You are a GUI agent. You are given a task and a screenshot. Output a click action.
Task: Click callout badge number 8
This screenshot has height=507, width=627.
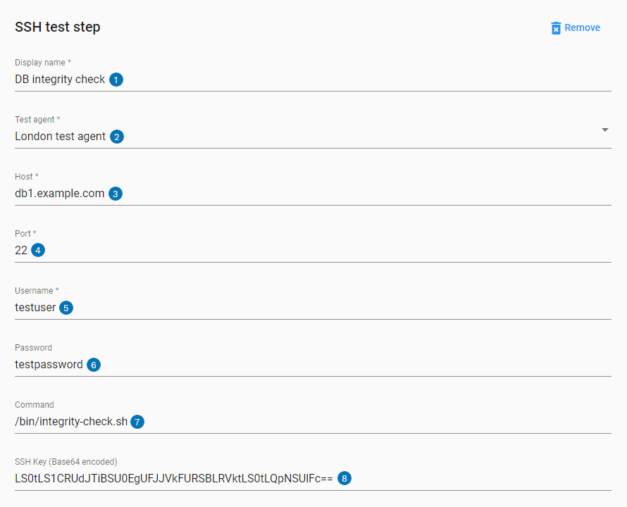344,479
